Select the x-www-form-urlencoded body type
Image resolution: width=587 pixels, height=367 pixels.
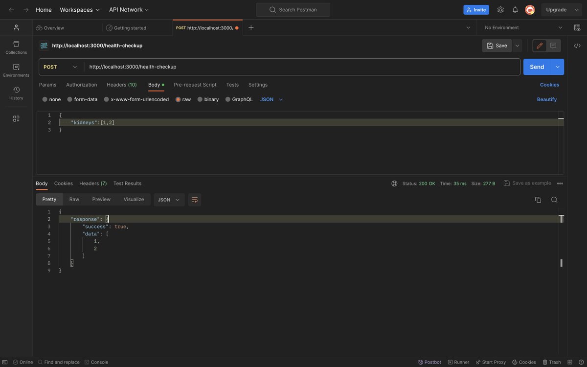[136, 99]
